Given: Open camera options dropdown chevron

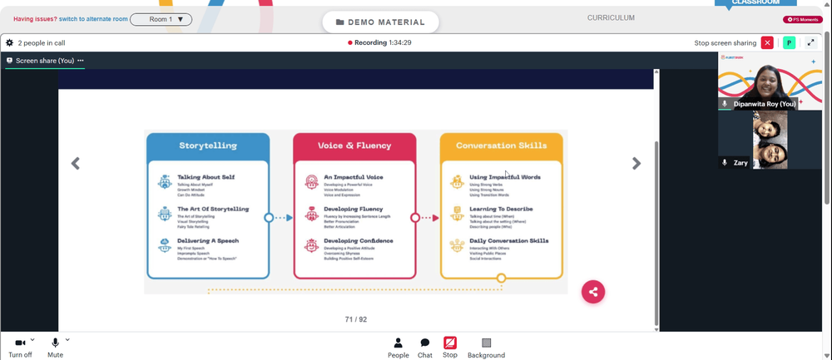Looking at the screenshot, I should tap(32, 340).
